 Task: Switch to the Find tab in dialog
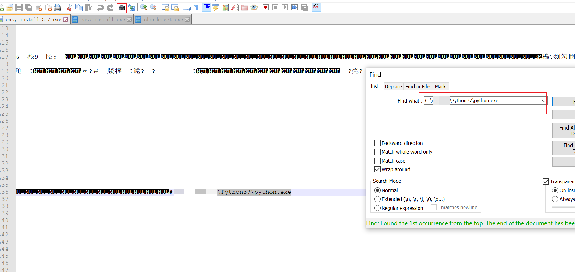[x=373, y=86]
